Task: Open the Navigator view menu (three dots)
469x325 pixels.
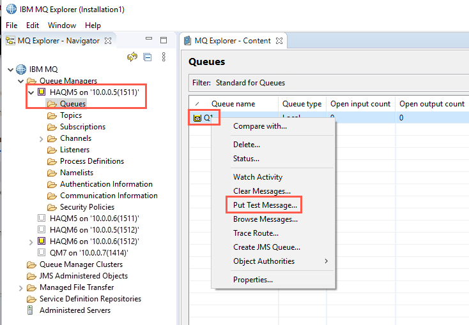Action: (x=164, y=57)
